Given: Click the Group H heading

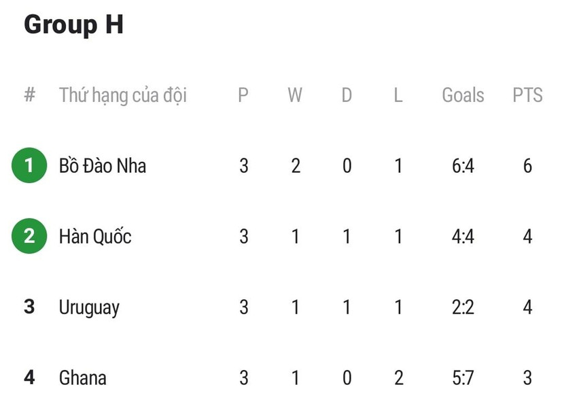Looking at the screenshot, I should tap(73, 25).
